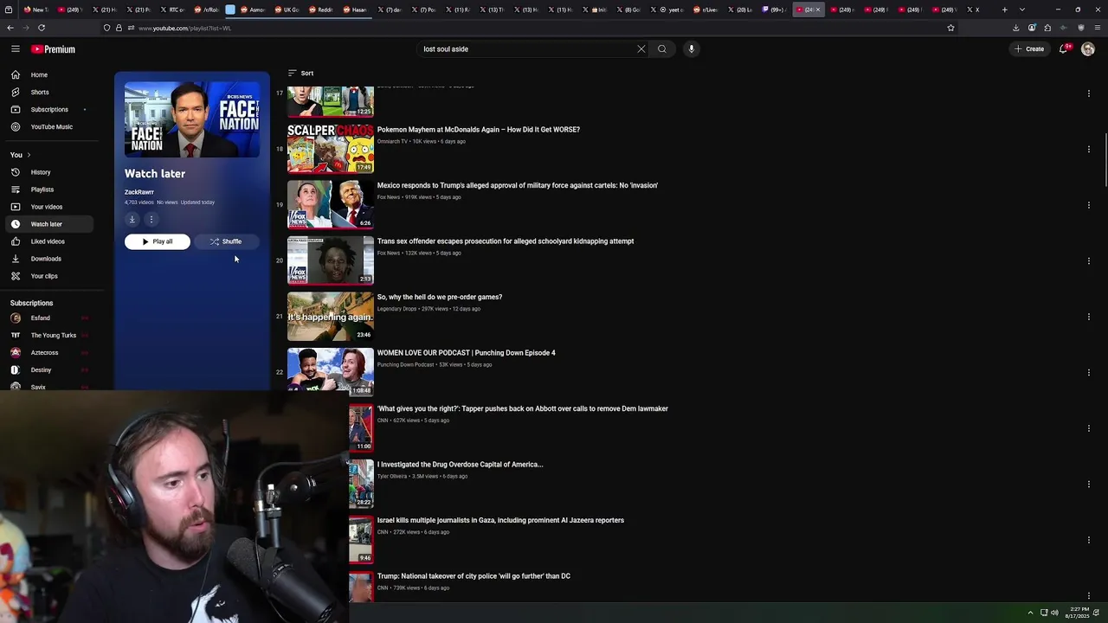Open the Tapper pushes back on Abbott video

click(x=523, y=408)
